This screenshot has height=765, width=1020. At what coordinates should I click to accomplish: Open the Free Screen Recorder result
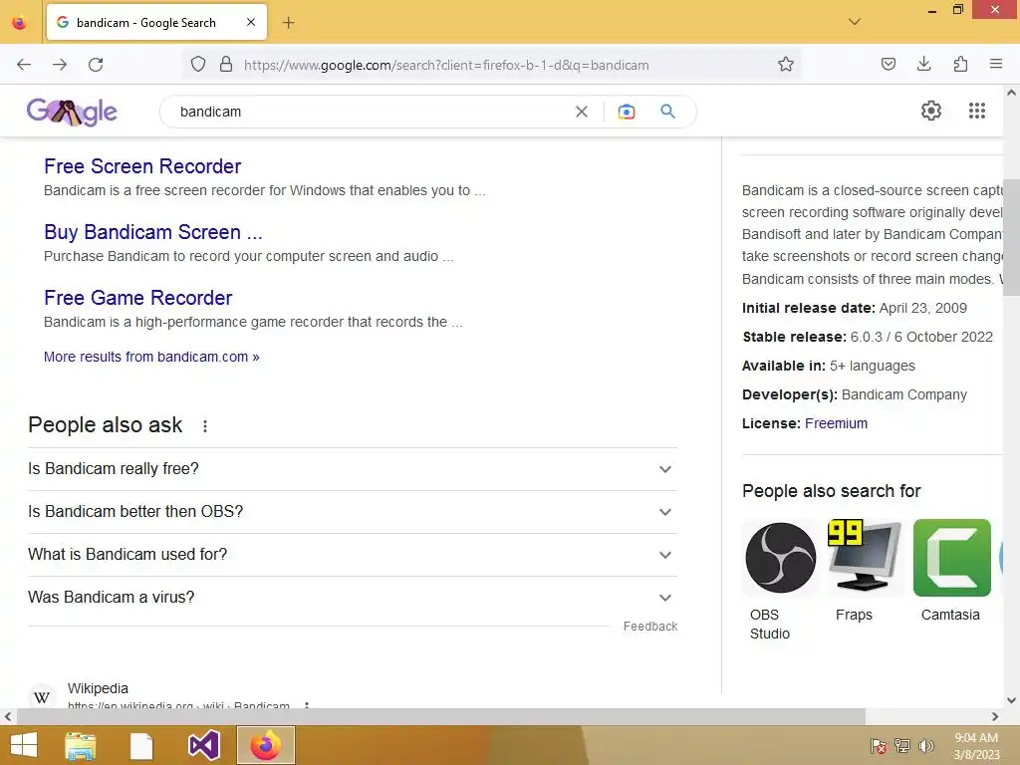142,166
